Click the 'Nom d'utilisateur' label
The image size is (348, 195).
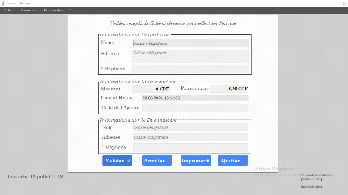(x=311, y=187)
